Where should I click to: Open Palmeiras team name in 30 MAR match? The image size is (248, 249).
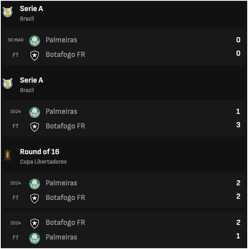(x=61, y=40)
